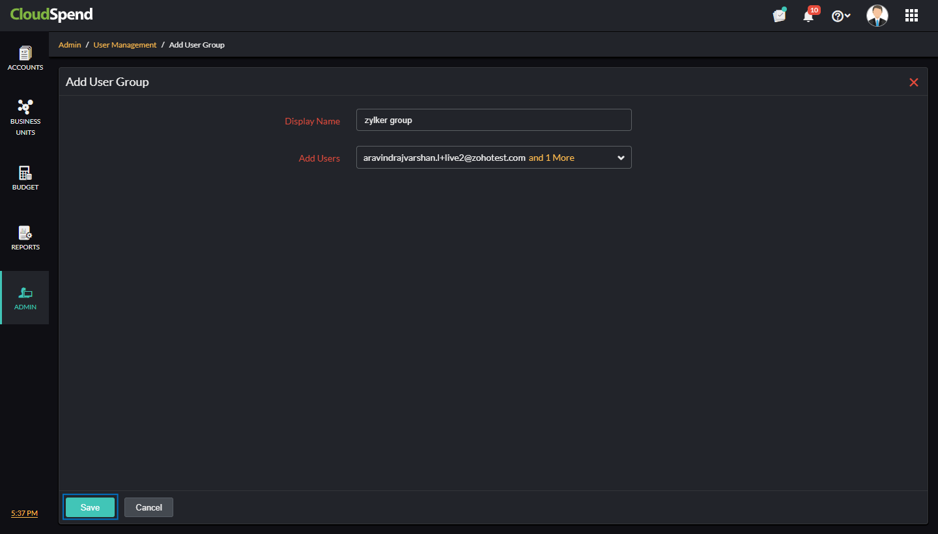Expand the Help question mark dropdown

point(841,15)
